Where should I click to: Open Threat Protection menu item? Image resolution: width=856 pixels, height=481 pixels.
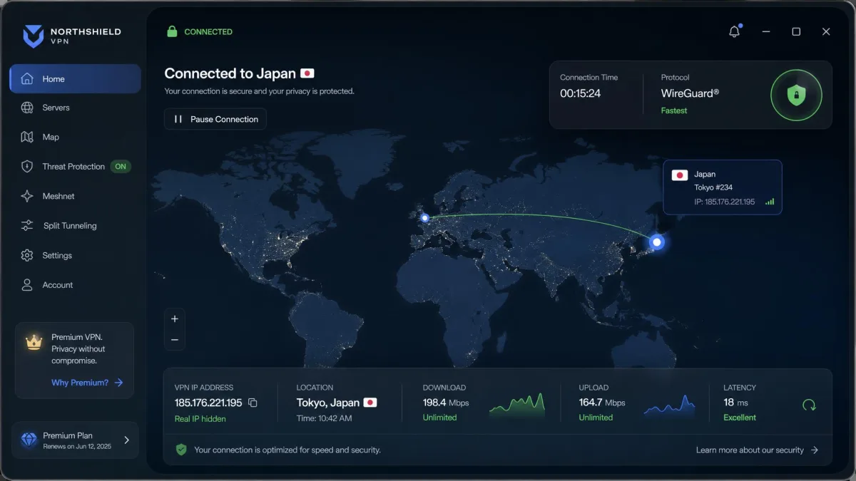coord(75,167)
